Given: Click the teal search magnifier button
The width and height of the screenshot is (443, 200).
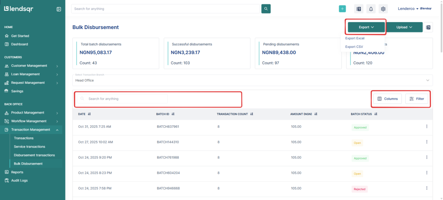Looking at the screenshot, I should (266, 9).
